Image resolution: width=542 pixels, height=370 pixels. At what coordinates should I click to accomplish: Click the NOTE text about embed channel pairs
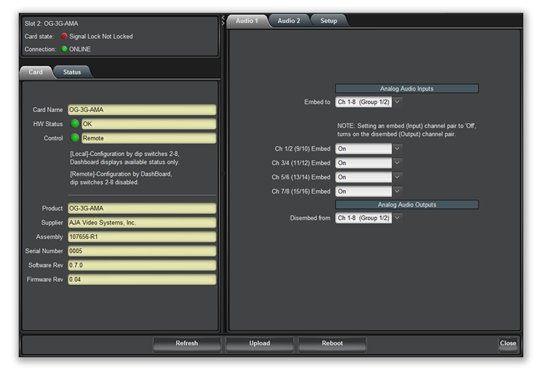407,130
